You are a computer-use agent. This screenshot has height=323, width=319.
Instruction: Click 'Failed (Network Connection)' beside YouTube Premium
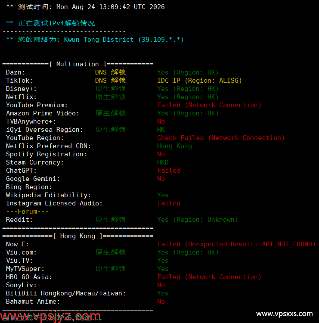click(x=209, y=105)
